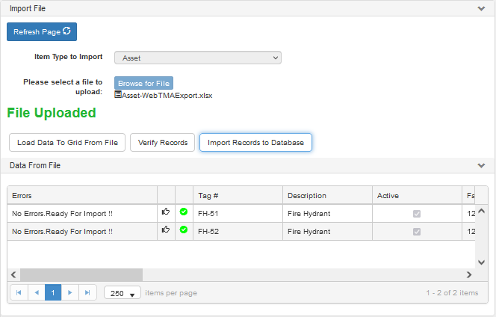
Task: Open the items per page dropdown
Action: 123,293
